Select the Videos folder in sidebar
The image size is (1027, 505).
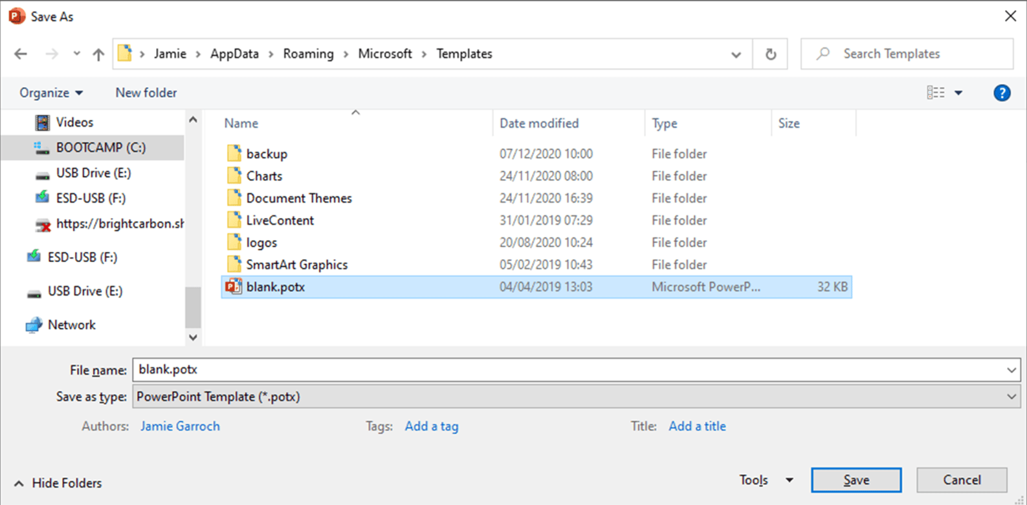[74, 122]
